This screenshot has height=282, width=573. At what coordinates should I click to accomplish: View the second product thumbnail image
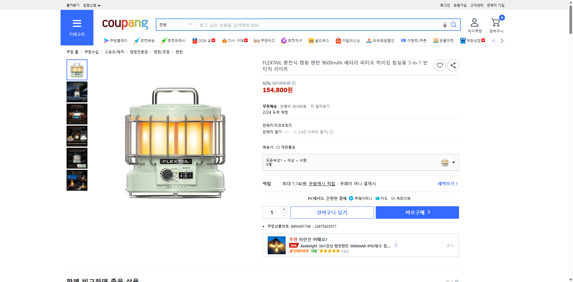tap(77, 92)
